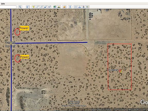Click the latitude and longitude coordinates readout
The width and height of the screenshot is (148, 111).
128,109
